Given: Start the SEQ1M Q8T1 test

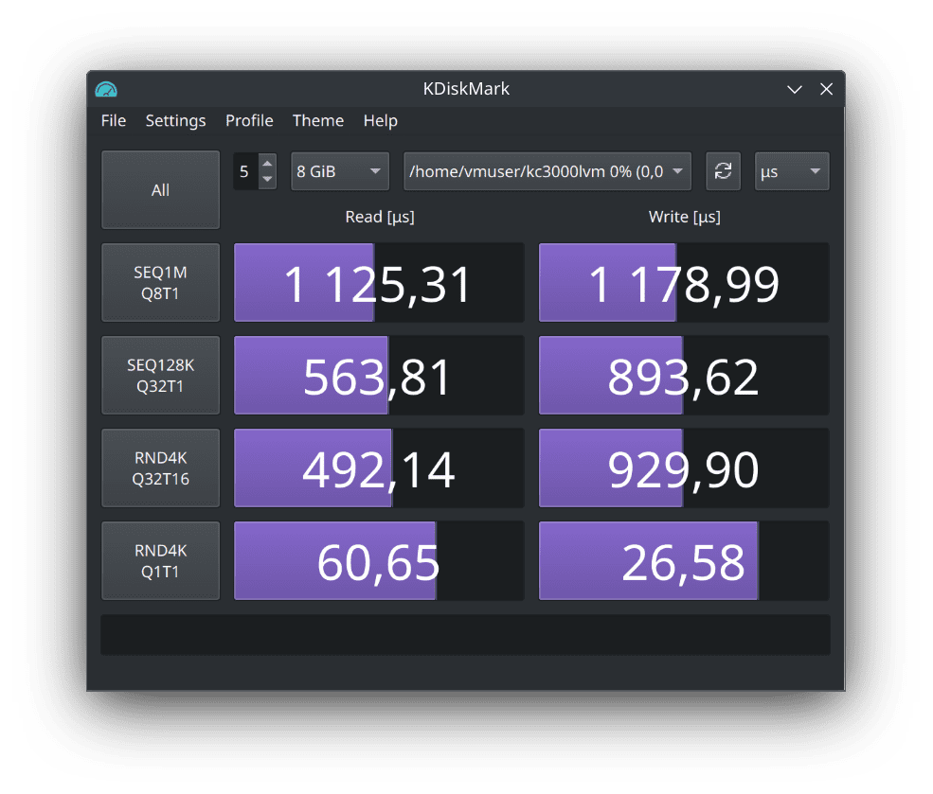Looking at the screenshot, I should (x=161, y=282).
